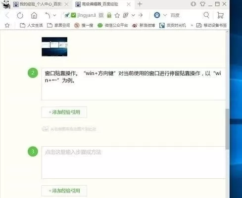Click 添加经验引用 under step 3

[x=64, y=191]
